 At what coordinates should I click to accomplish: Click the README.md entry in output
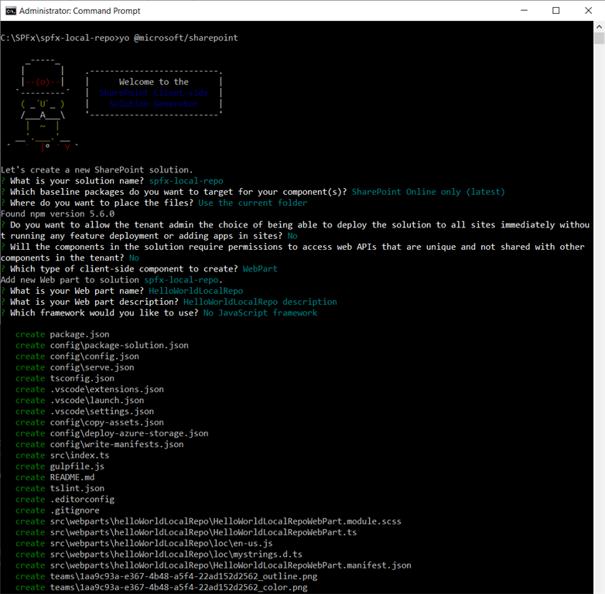(72, 477)
